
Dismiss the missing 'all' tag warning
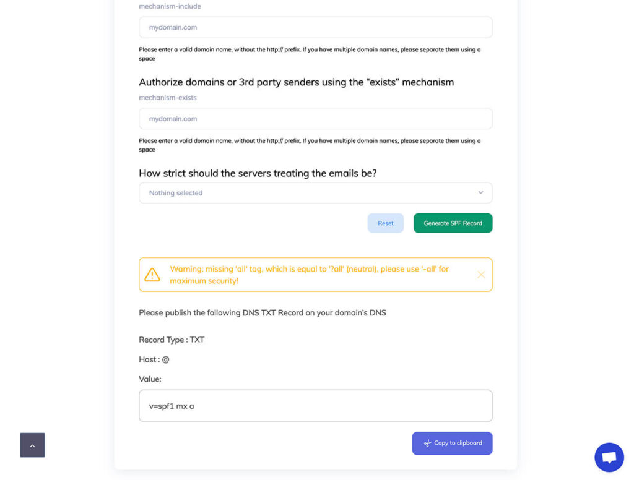[x=481, y=275]
